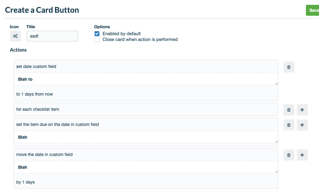Click Blah field under set item due
319x196 pixels.
click(146, 137)
